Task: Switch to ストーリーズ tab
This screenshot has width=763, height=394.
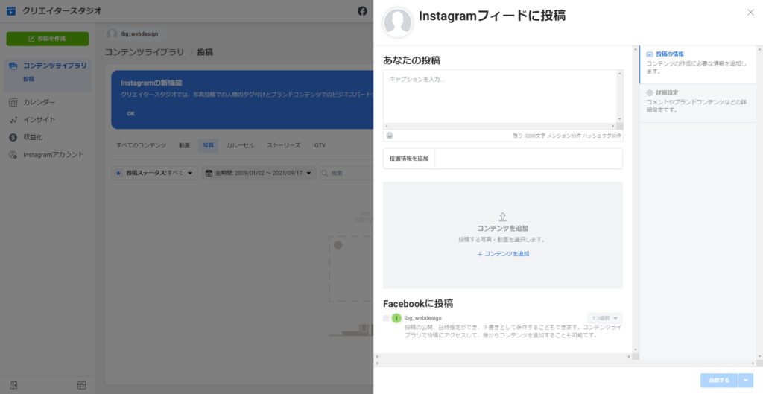Action: click(284, 145)
